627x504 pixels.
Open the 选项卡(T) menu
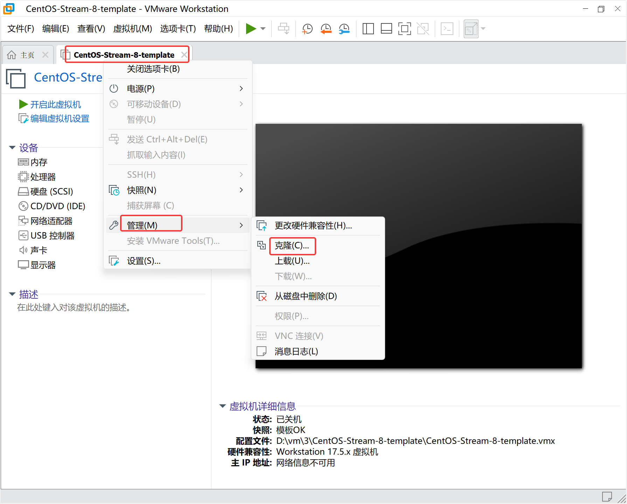[x=178, y=29]
